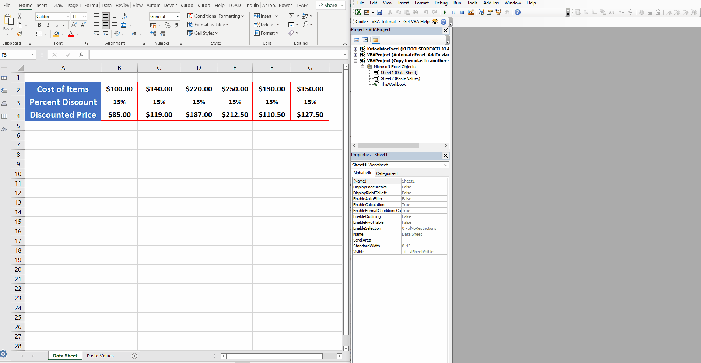701x363 pixels.
Task: Select the View Microsoft Excel icon
Action: (x=358, y=12)
